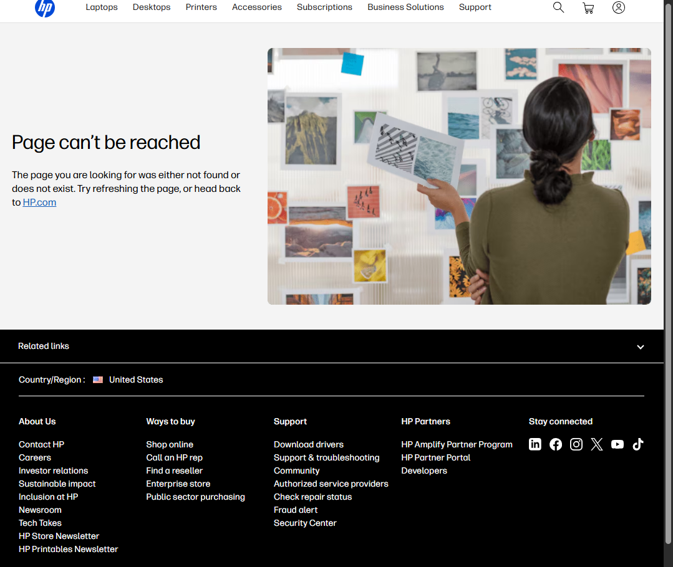Image resolution: width=673 pixels, height=567 pixels.
Task: Follow the HP.com link
Action: [39, 202]
